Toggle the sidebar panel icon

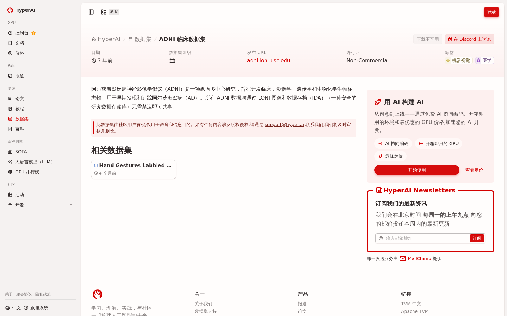pos(91,12)
